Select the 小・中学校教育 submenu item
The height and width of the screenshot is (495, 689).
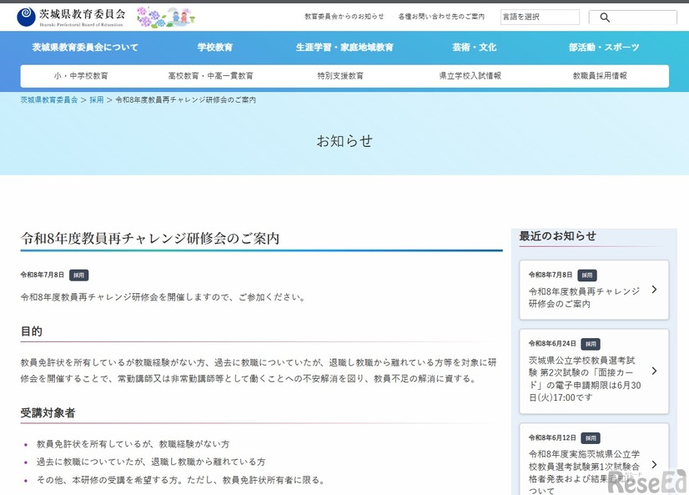[x=81, y=76]
